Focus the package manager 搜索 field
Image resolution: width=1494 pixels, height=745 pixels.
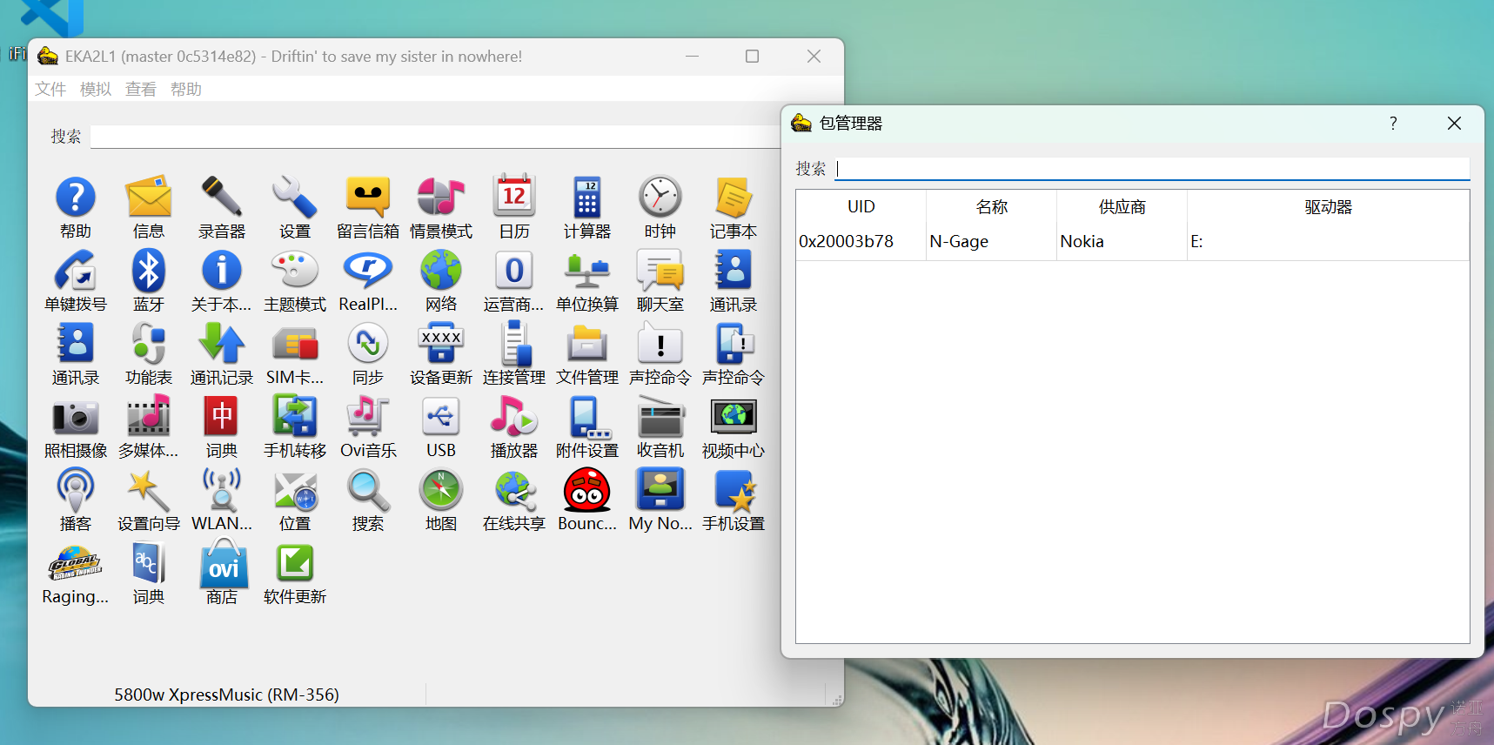click(x=1152, y=168)
